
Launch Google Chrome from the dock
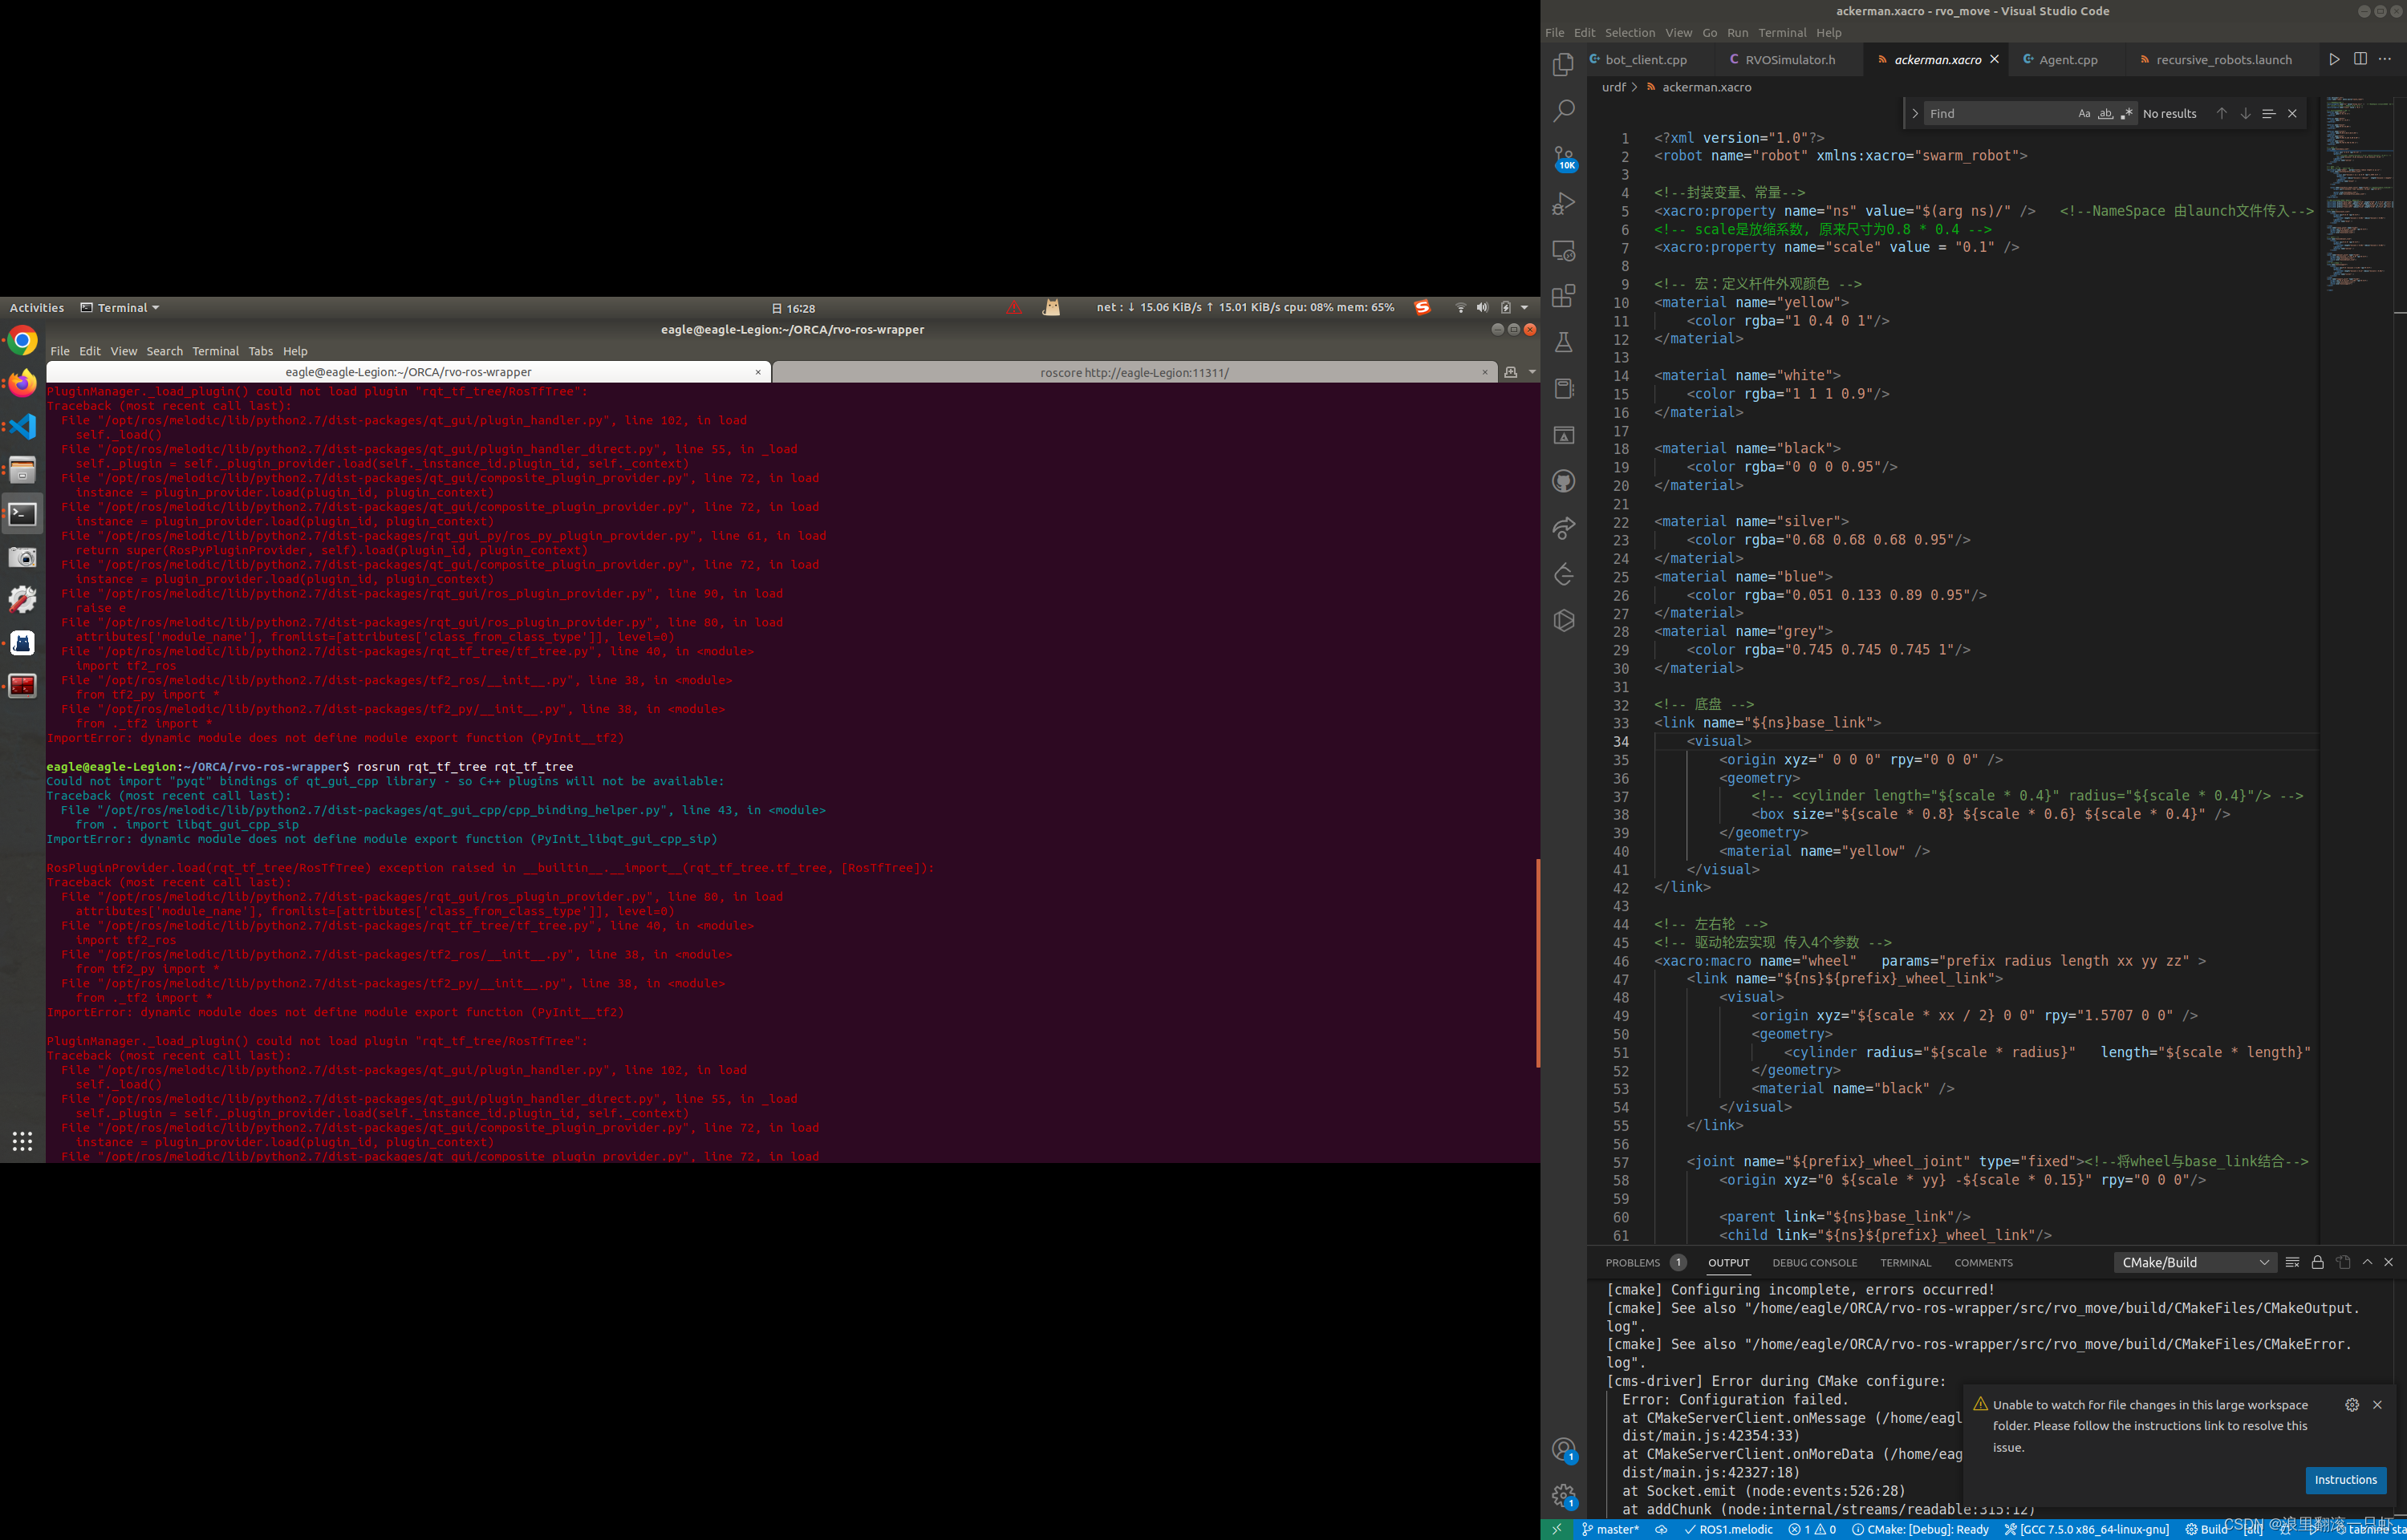(x=22, y=341)
